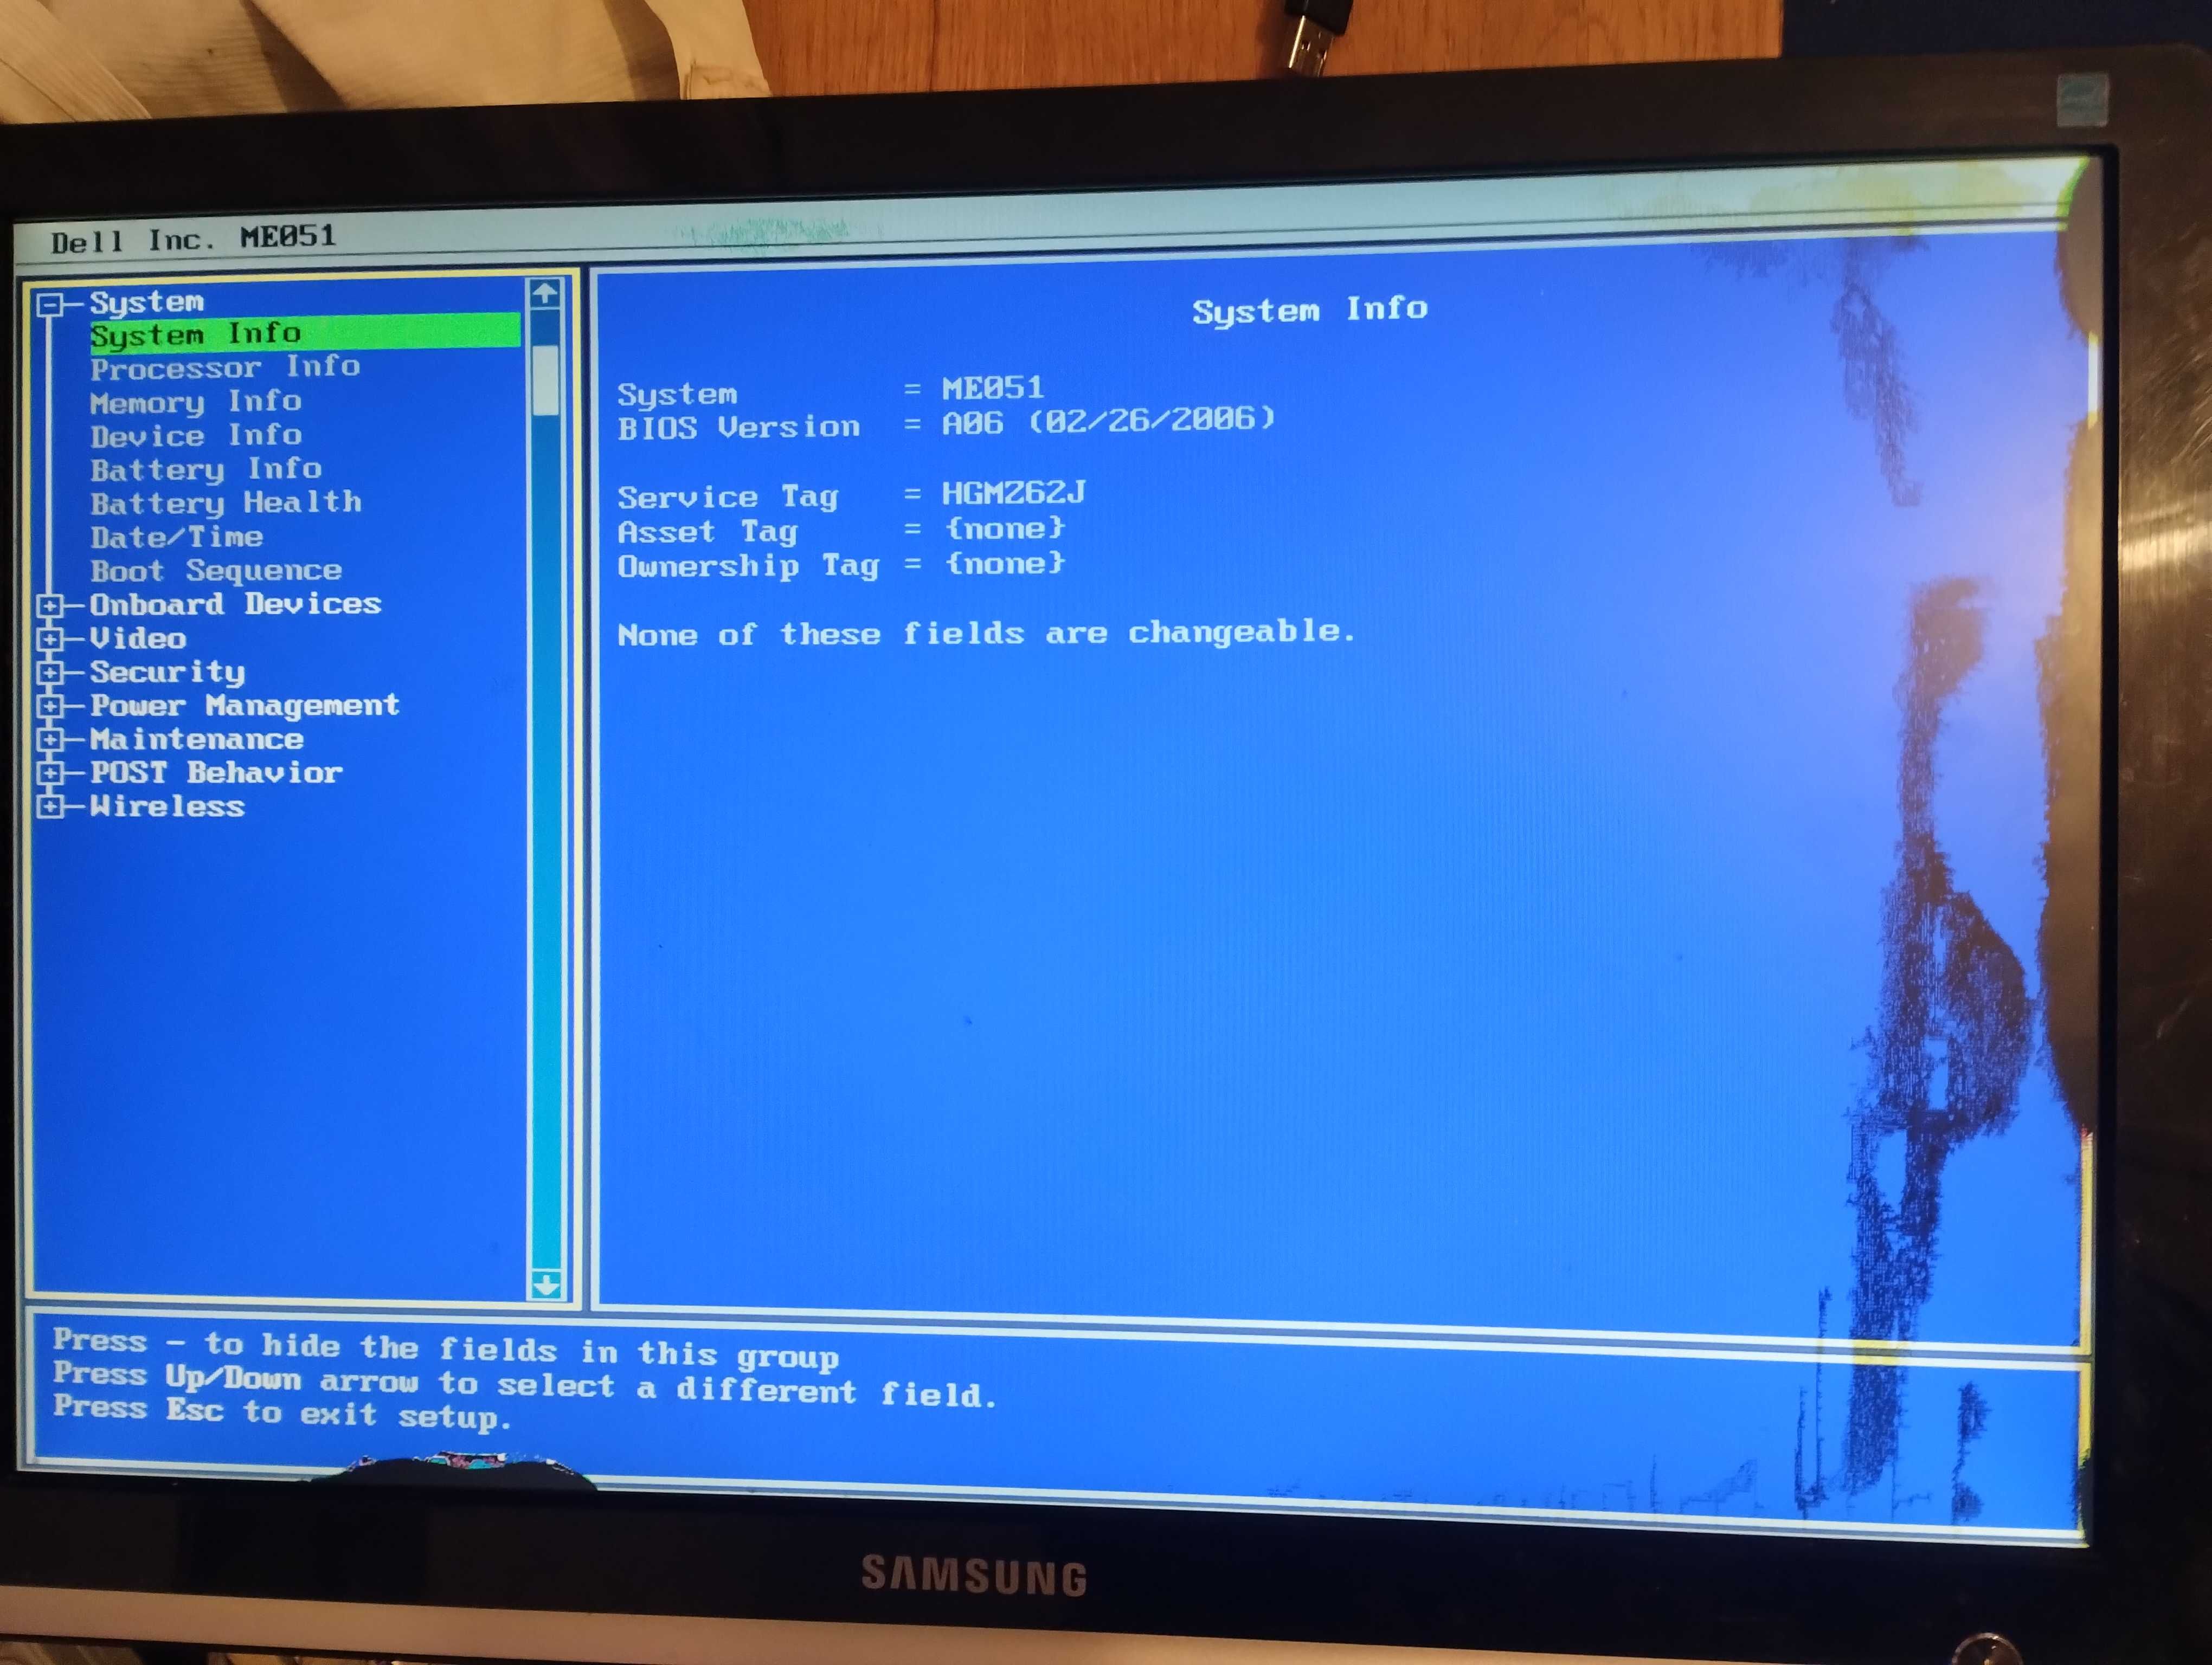This screenshot has height=1665, width=2212.
Task: Click the Dell Inc. ME051 title text
Action: pos(193,239)
